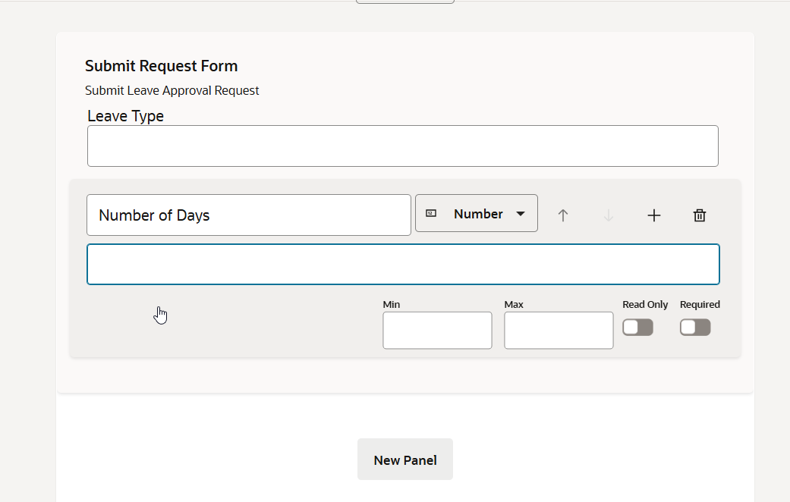Open the Number field type dropdown
The height and width of the screenshot is (502, 790).
point(477,214)
